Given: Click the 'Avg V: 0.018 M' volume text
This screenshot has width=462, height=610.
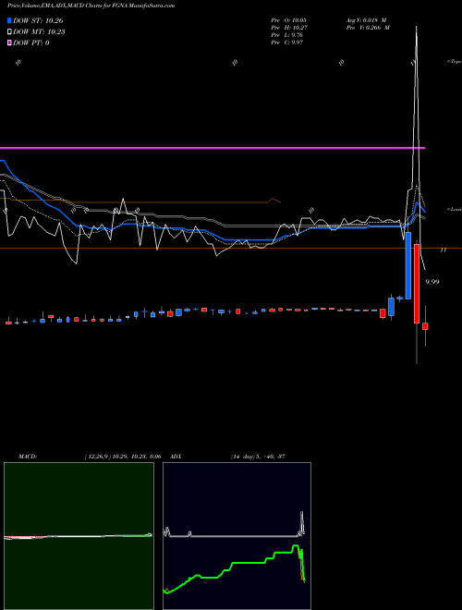Looking at the screenshot, I should [366, 19].
